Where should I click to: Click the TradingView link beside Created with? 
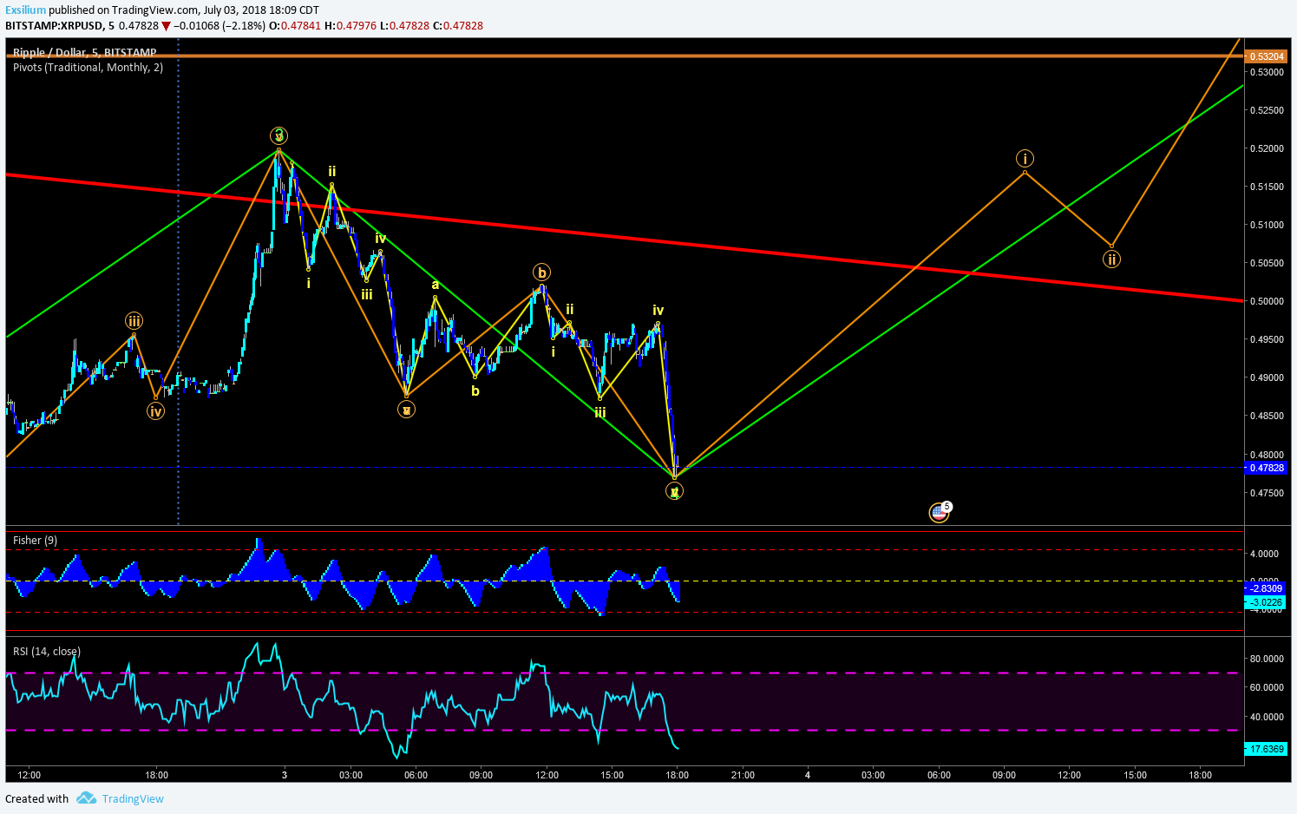133,798
